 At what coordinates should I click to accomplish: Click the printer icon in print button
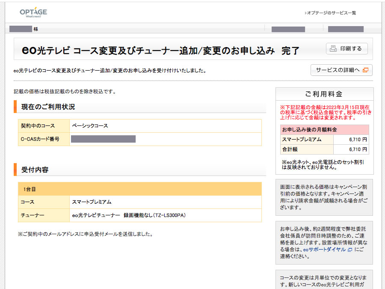pyautogui.click(x=333, y=49)
